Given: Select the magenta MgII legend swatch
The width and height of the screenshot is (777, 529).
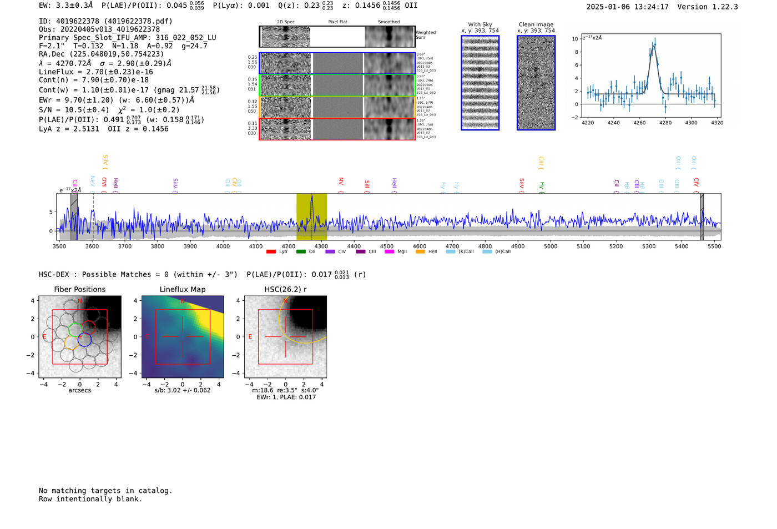Looking at the screenshot, I should pos(389,252).
